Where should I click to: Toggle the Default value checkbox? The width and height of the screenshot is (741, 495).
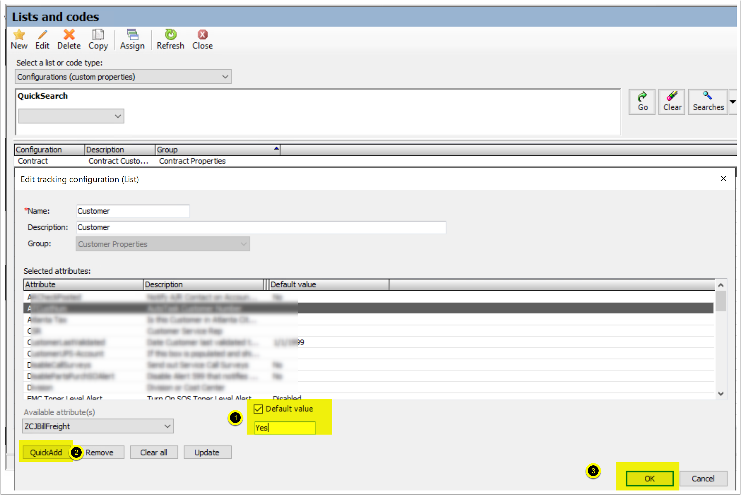258,409
